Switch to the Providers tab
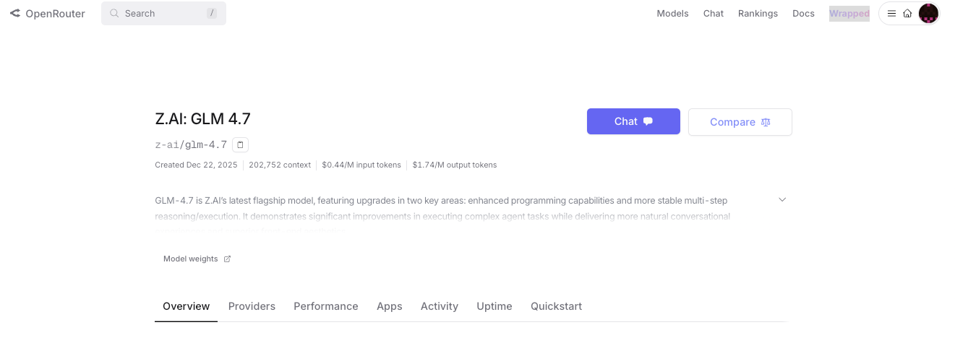Viewport: 955px width, 351px height. click(x=252, y=306)
